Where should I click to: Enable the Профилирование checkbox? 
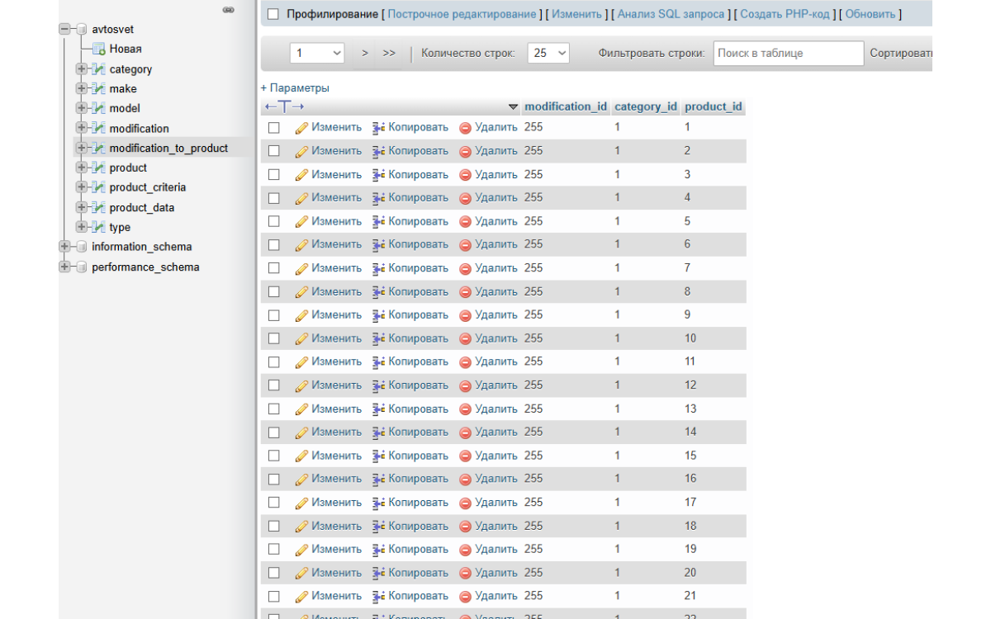coord(273,15)
